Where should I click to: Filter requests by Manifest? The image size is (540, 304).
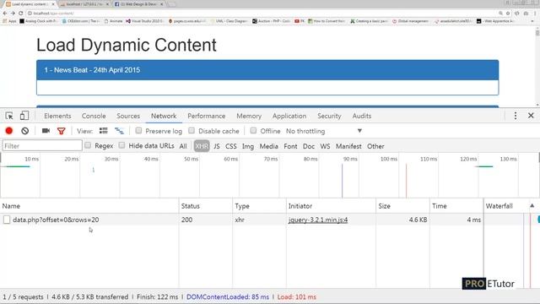348,146
